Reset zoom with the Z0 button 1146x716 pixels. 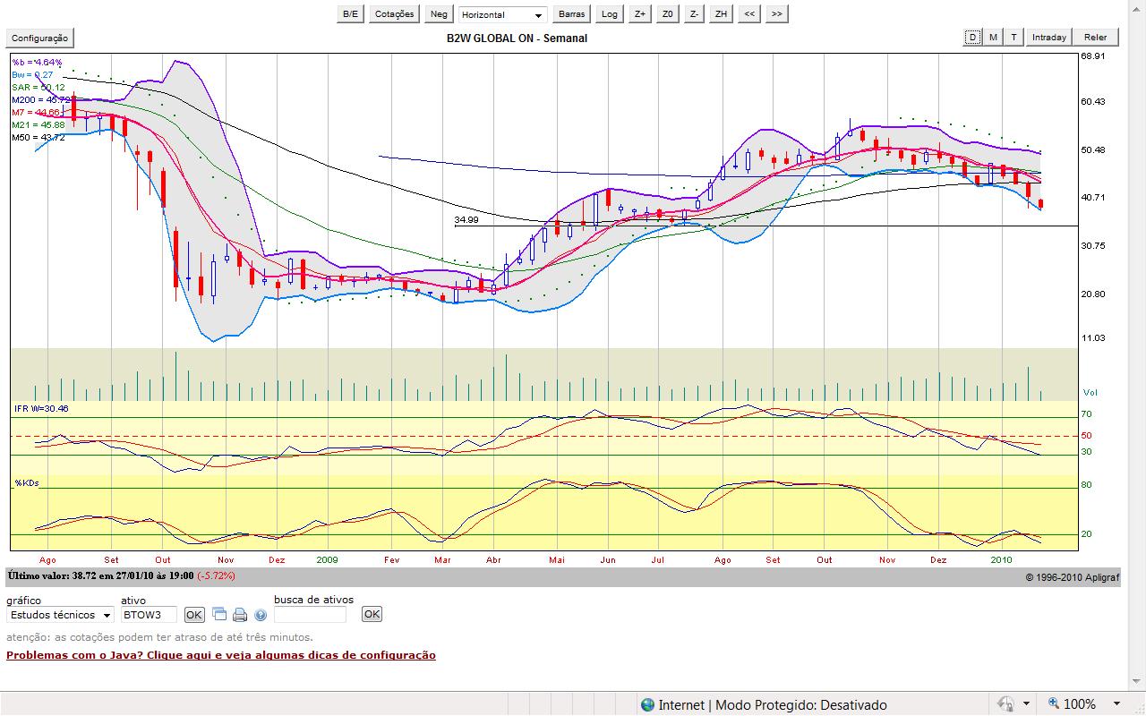[x=667, y=14]
